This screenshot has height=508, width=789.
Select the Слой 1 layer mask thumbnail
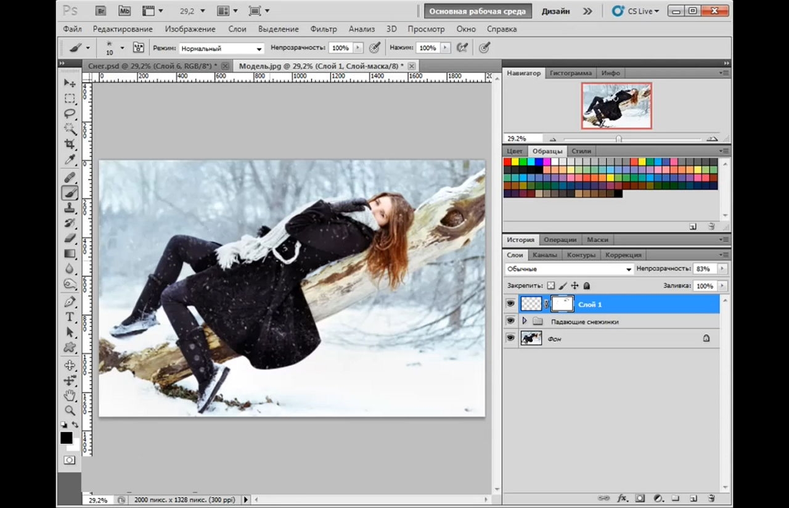point(562,304)
